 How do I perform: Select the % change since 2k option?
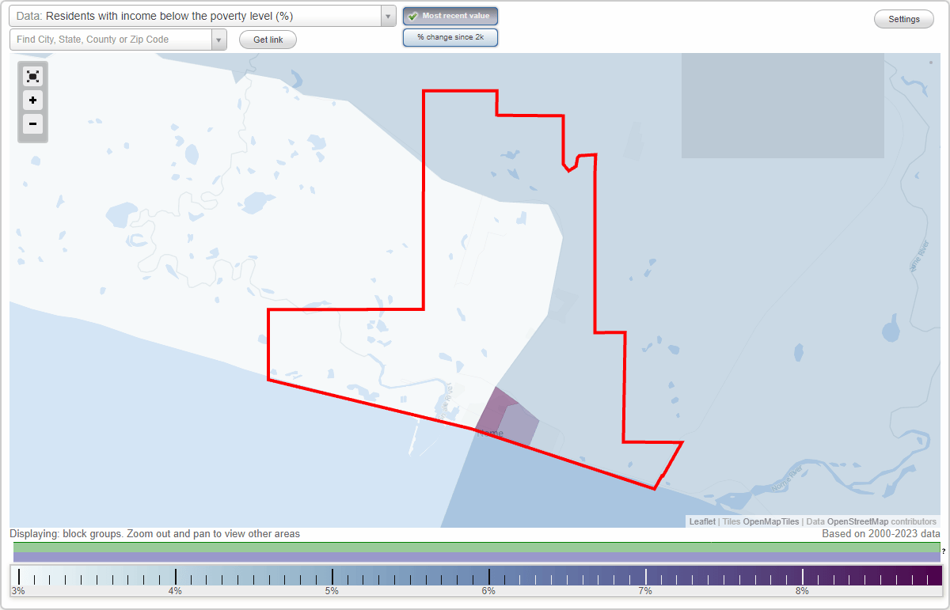coord(450,37)
